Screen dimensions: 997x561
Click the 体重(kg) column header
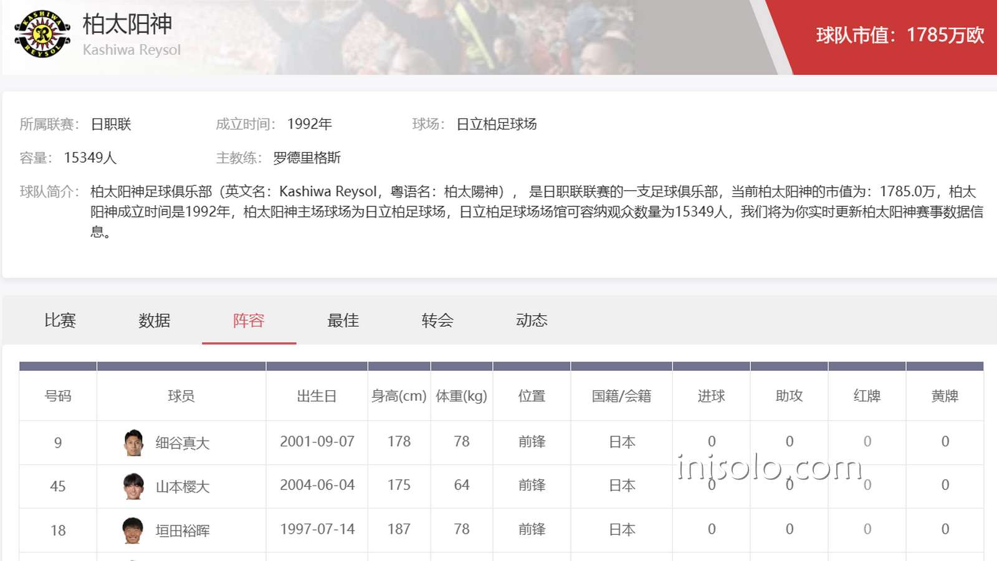pyautogui.click(x=462, y=396)
